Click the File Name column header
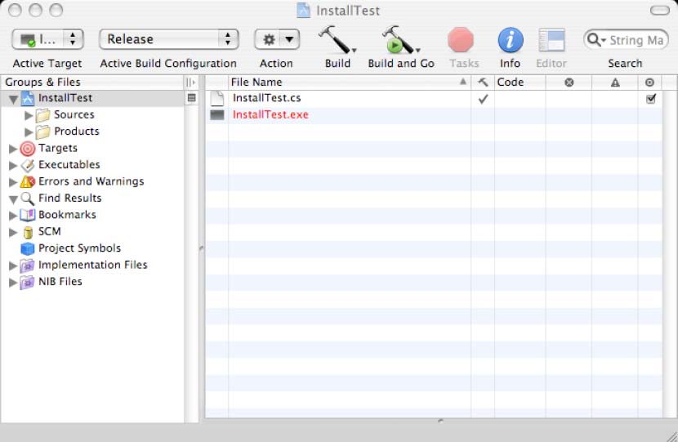 (x=350, y=83)
